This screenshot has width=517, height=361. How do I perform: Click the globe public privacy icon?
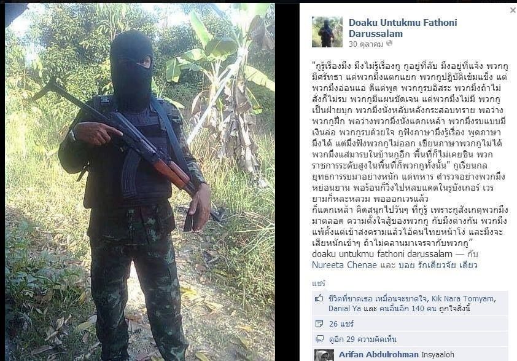point(389,43)
